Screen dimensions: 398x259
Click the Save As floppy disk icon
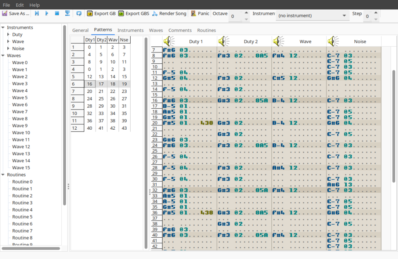pyautogui.click(x=5, y=14)
